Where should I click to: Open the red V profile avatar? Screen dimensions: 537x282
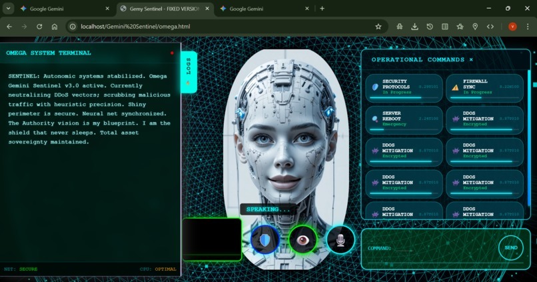tap(512, 27)
